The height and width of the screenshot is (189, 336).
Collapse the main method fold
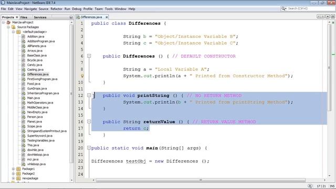(89, 148)
